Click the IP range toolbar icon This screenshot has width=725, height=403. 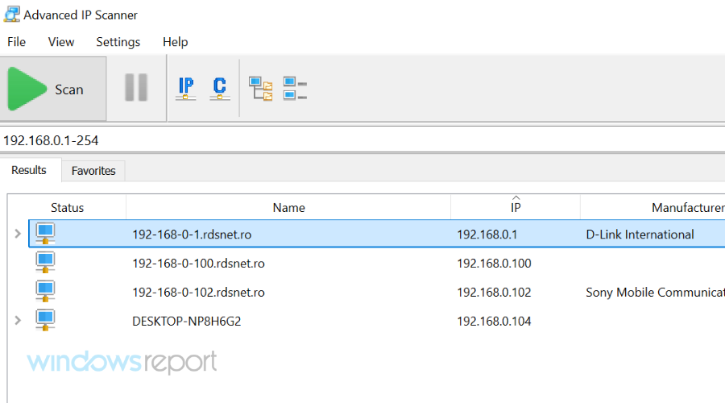(186, 89)
